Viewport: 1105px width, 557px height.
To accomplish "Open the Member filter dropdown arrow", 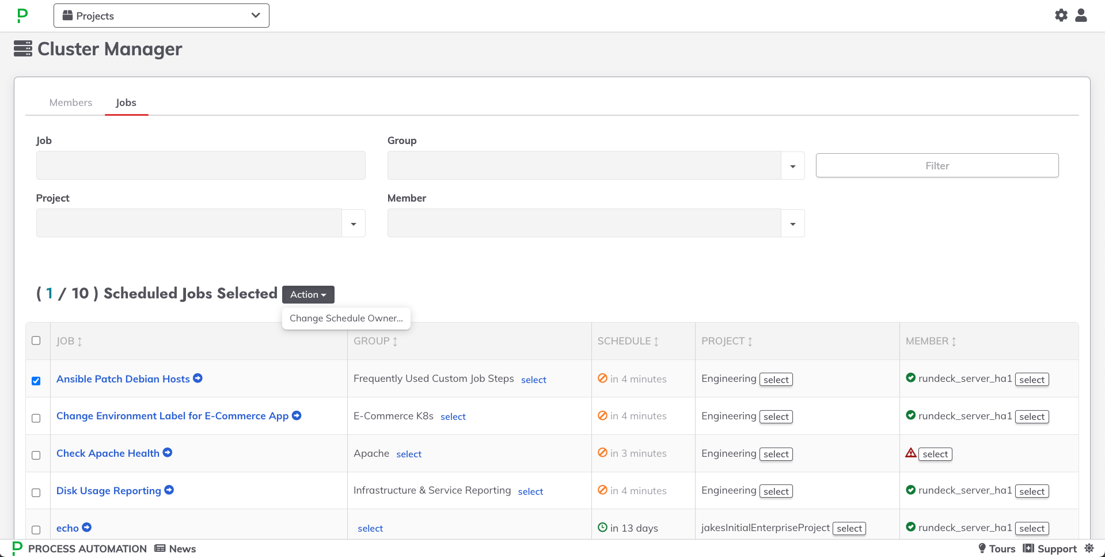I will pyautogui.click(x=793, y=223).
